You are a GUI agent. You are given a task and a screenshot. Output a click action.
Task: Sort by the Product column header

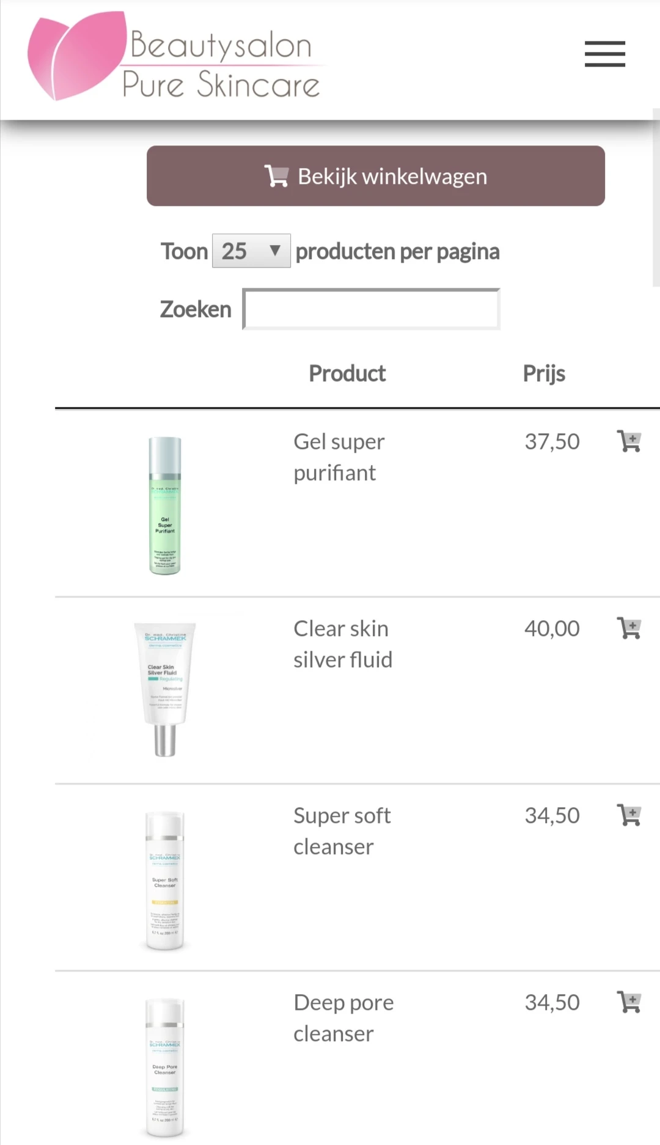click(x=347, y=373)
